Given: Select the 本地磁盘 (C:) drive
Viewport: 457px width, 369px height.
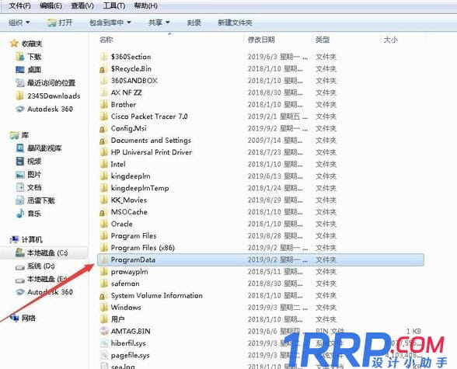Looking at the screenshot, I should [47, 252].
